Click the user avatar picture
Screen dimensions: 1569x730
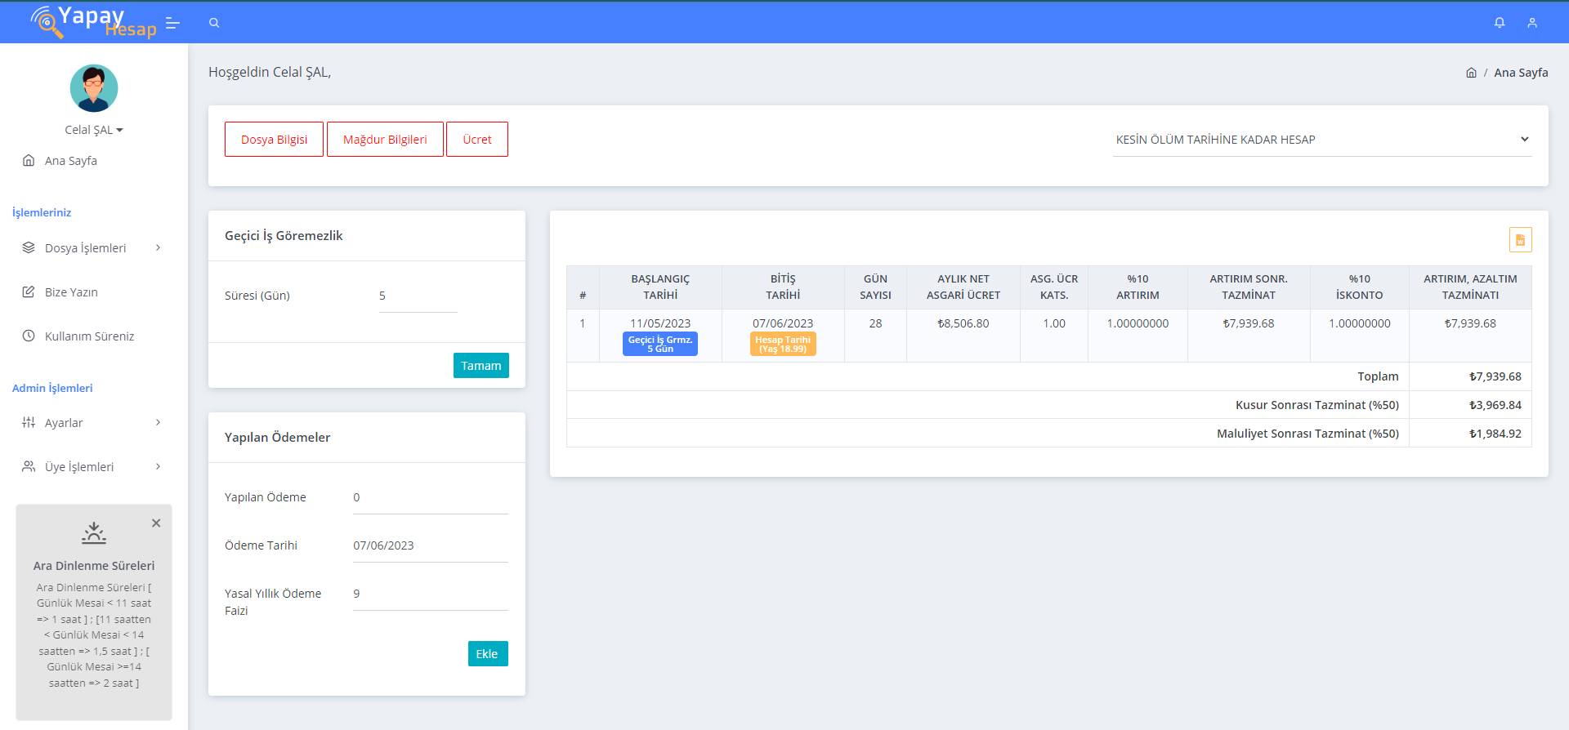point(94,88)
